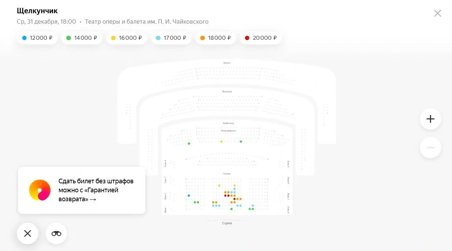Viewport: 452px width, 251px height.
Task: Filter seats by 12000 ₽ price
Action: pos(37,38)
